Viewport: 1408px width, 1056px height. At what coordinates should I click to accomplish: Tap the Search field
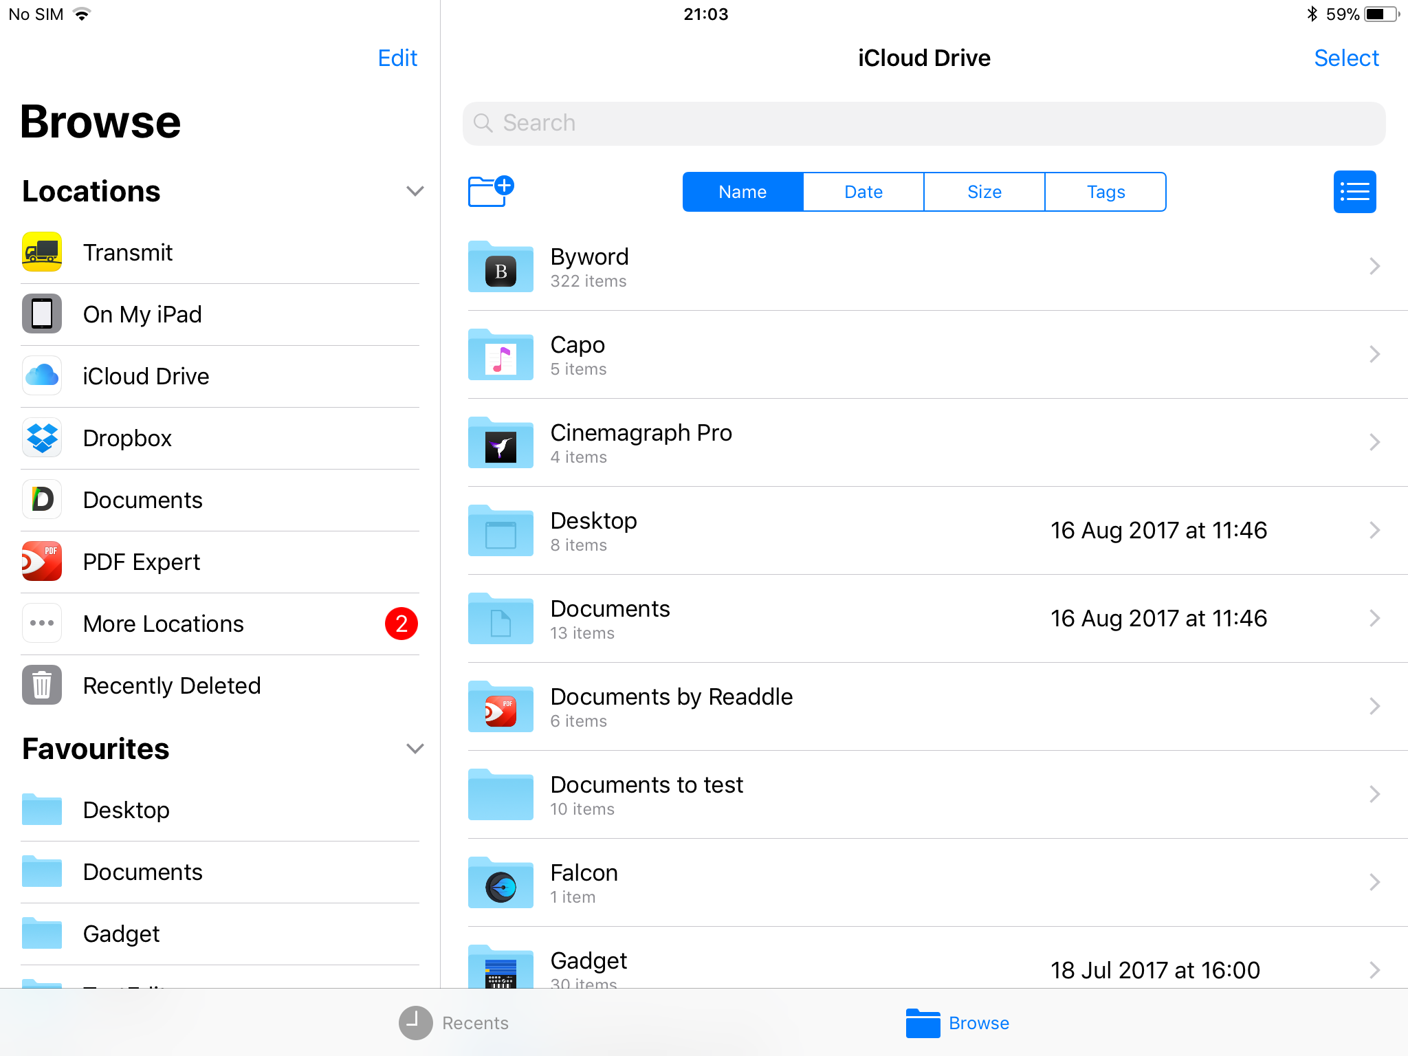(924, 123)
